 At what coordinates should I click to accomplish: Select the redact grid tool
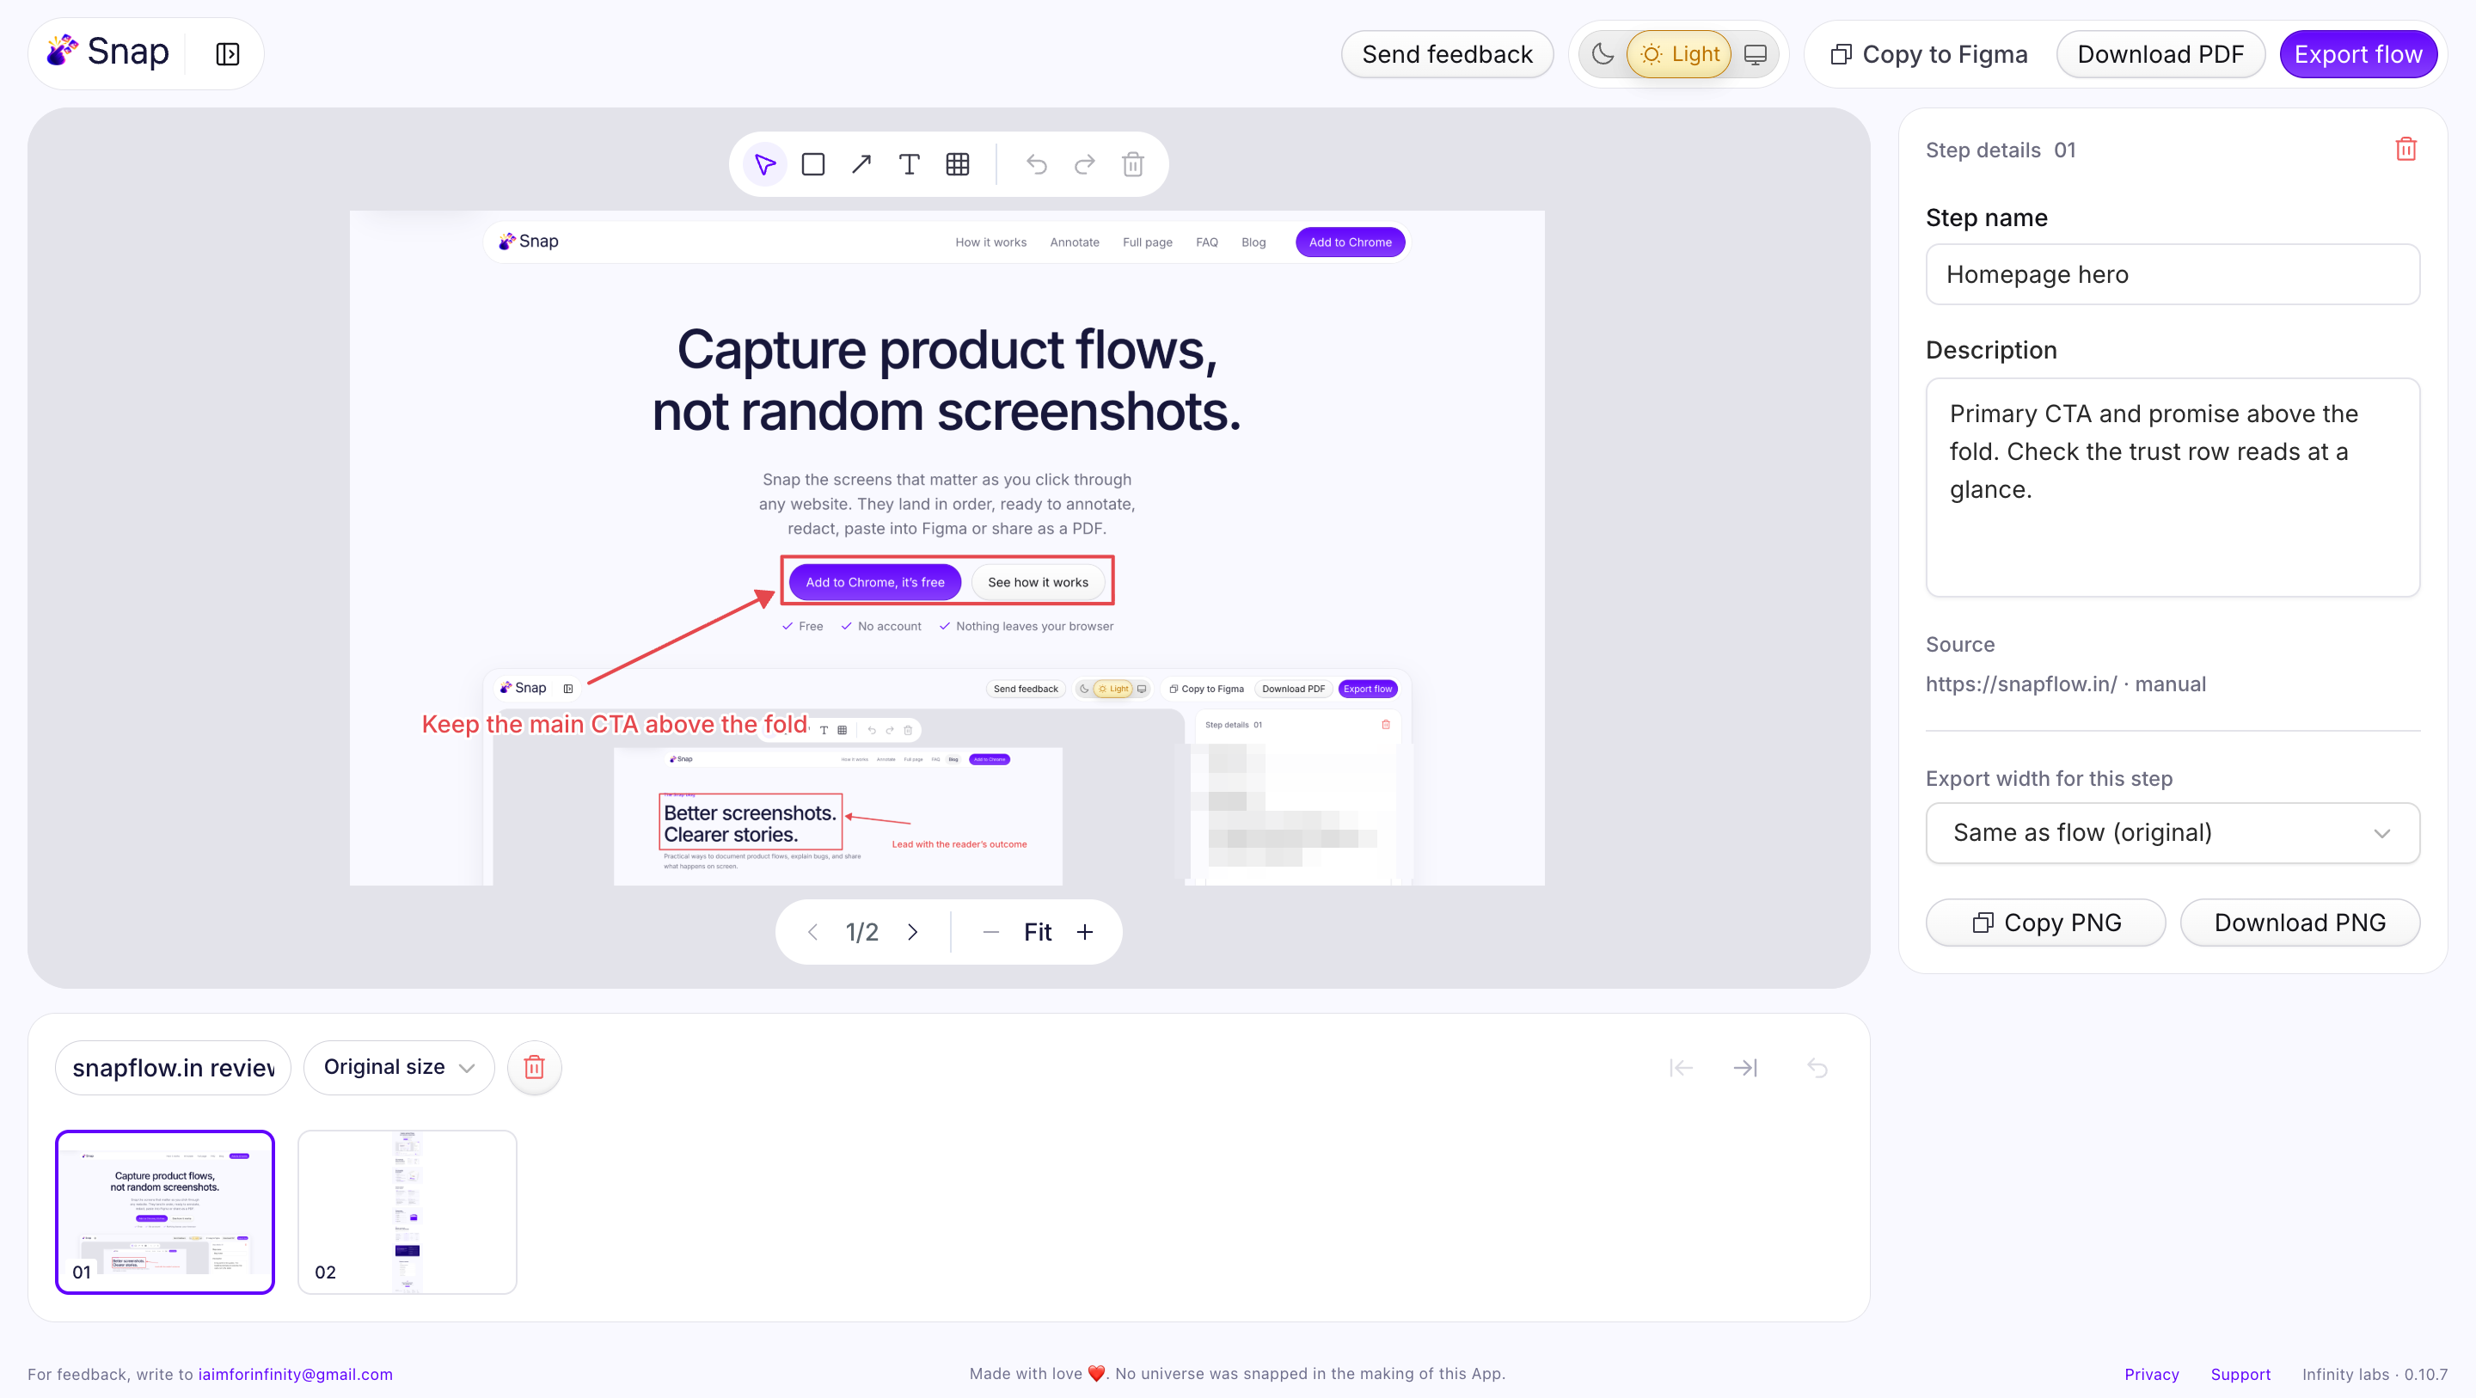pyautogui.click(x=958, y=164)
